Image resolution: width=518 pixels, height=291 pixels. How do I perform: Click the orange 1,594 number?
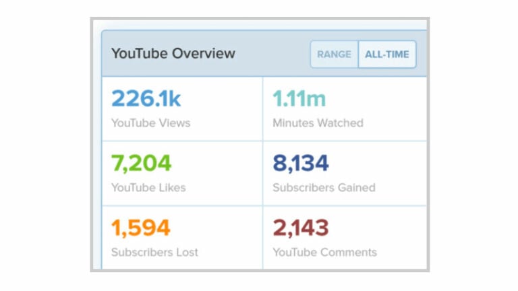(141, 228)
